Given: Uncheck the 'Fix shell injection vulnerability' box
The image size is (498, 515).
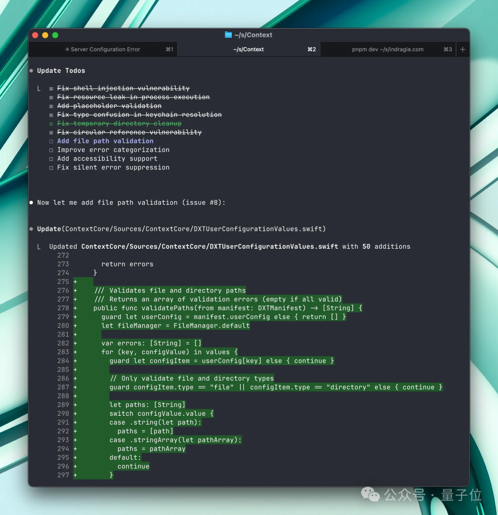Looking at the screenshot, I should point(51,89).
